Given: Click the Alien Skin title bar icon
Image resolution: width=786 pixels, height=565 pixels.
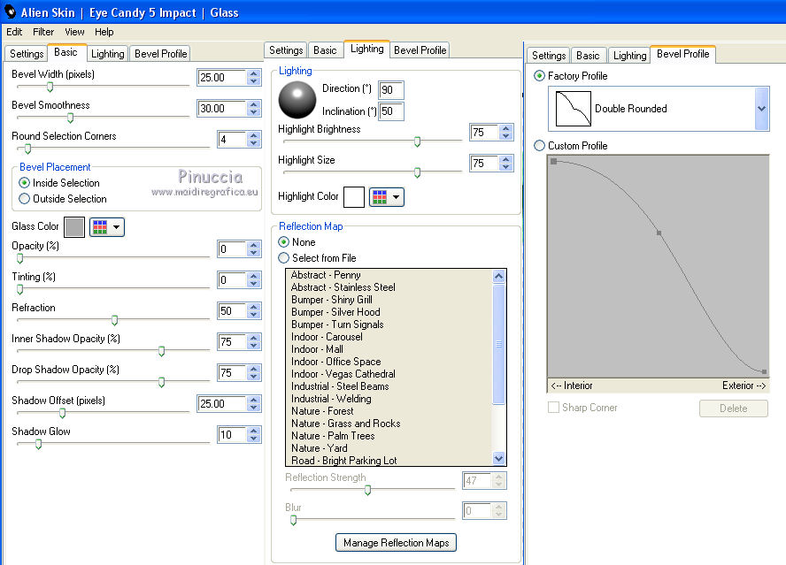Looking at the screenshot, I should pyautogui.click(x=11, y=12).
